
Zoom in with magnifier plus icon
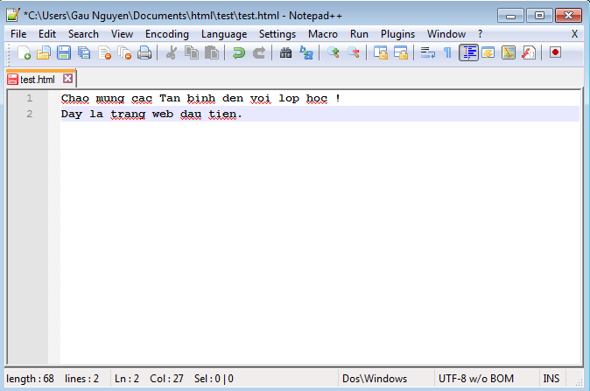334,52
